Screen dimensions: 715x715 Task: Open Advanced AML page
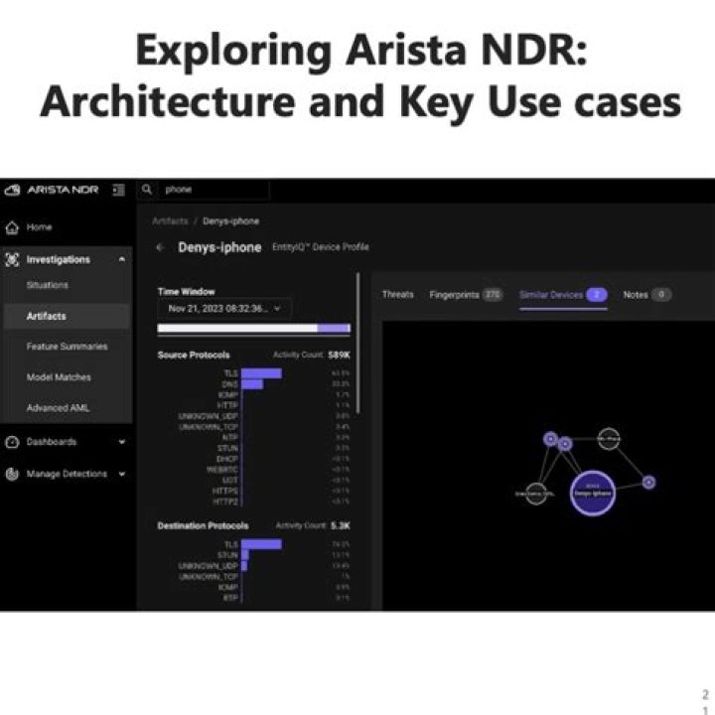58,408
